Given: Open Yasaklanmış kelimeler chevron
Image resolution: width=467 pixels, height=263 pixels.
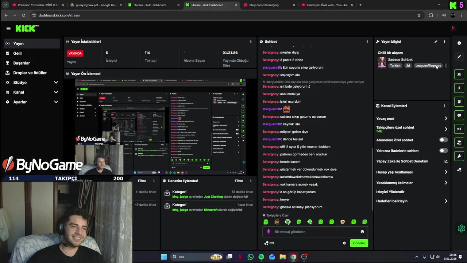Looking at the screenshot, I should 446,183.
